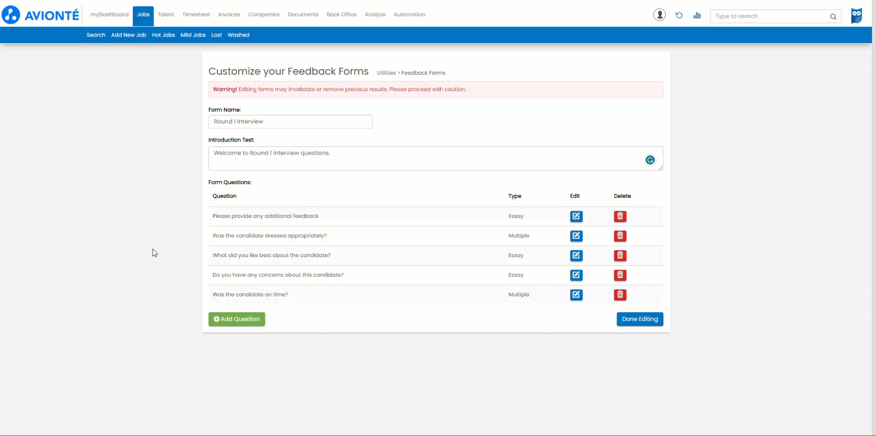Follow the Utilities breadcrumb link
The image size is (876, 436).
click(x=386, y=73)
